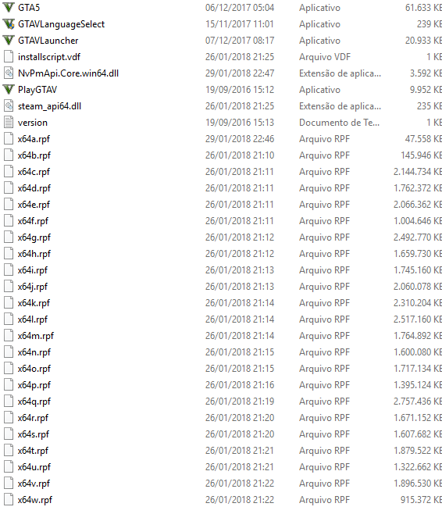Click the x64w.rpf file name

point(35,500)
